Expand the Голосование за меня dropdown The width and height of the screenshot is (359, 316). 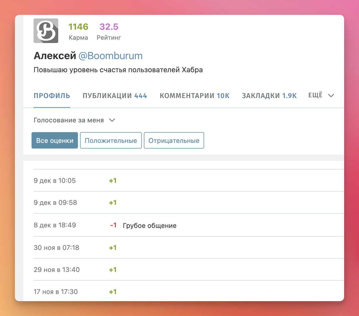(x=74, y=120)
